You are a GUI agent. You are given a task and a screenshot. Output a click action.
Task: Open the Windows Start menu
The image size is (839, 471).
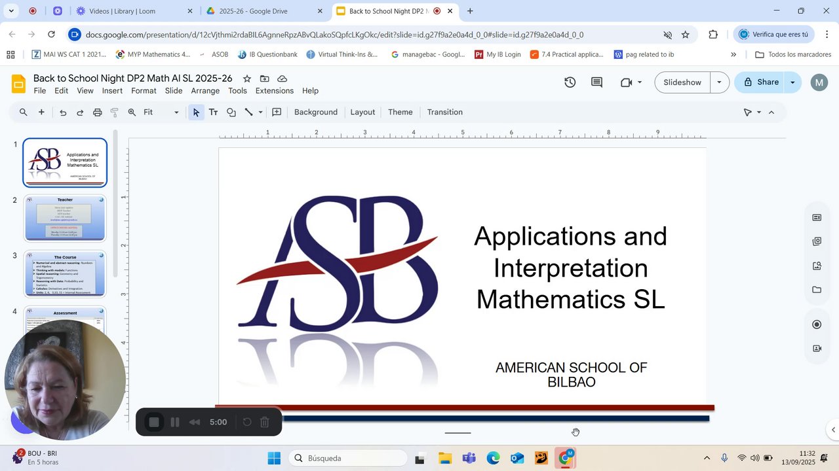click(x=274, y=458)
